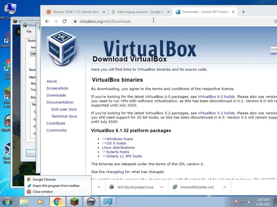
Task: Expand options for the leftmost download item
Action: (99, 187)
